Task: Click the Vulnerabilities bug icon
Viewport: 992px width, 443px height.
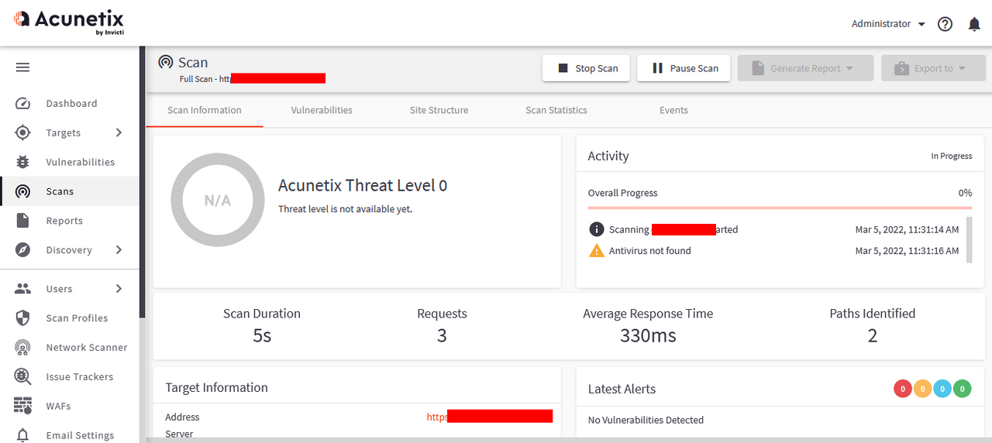Action: pos(22,162)
